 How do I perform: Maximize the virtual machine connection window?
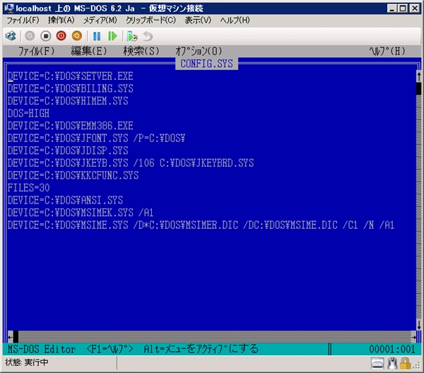click(x=403, y=8)
